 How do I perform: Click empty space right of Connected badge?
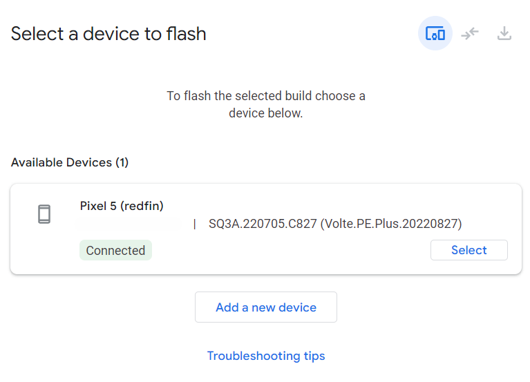(290, 251)
